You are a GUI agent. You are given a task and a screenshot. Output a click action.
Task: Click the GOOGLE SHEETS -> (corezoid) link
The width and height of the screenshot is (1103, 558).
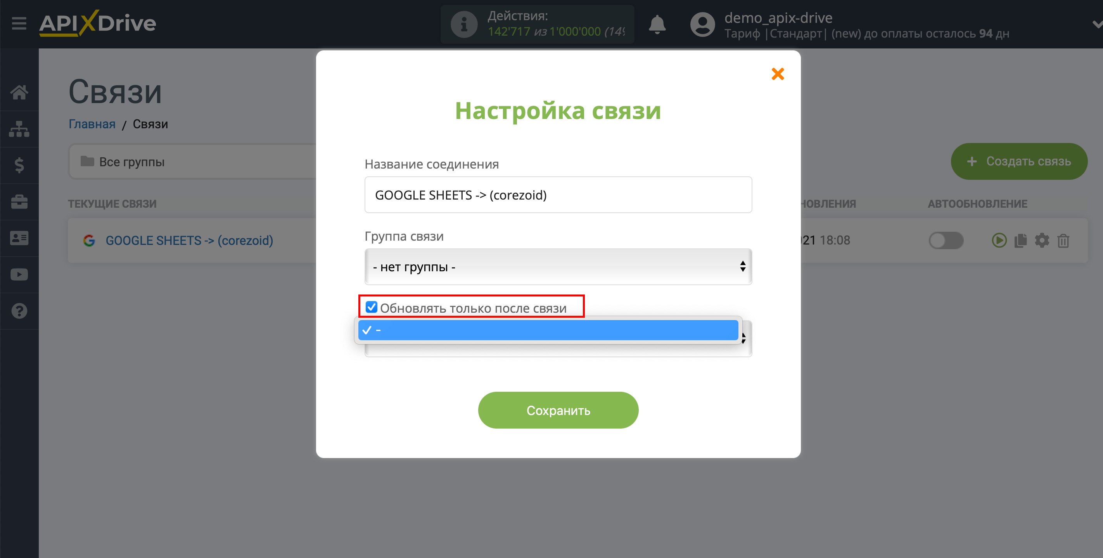188,240
